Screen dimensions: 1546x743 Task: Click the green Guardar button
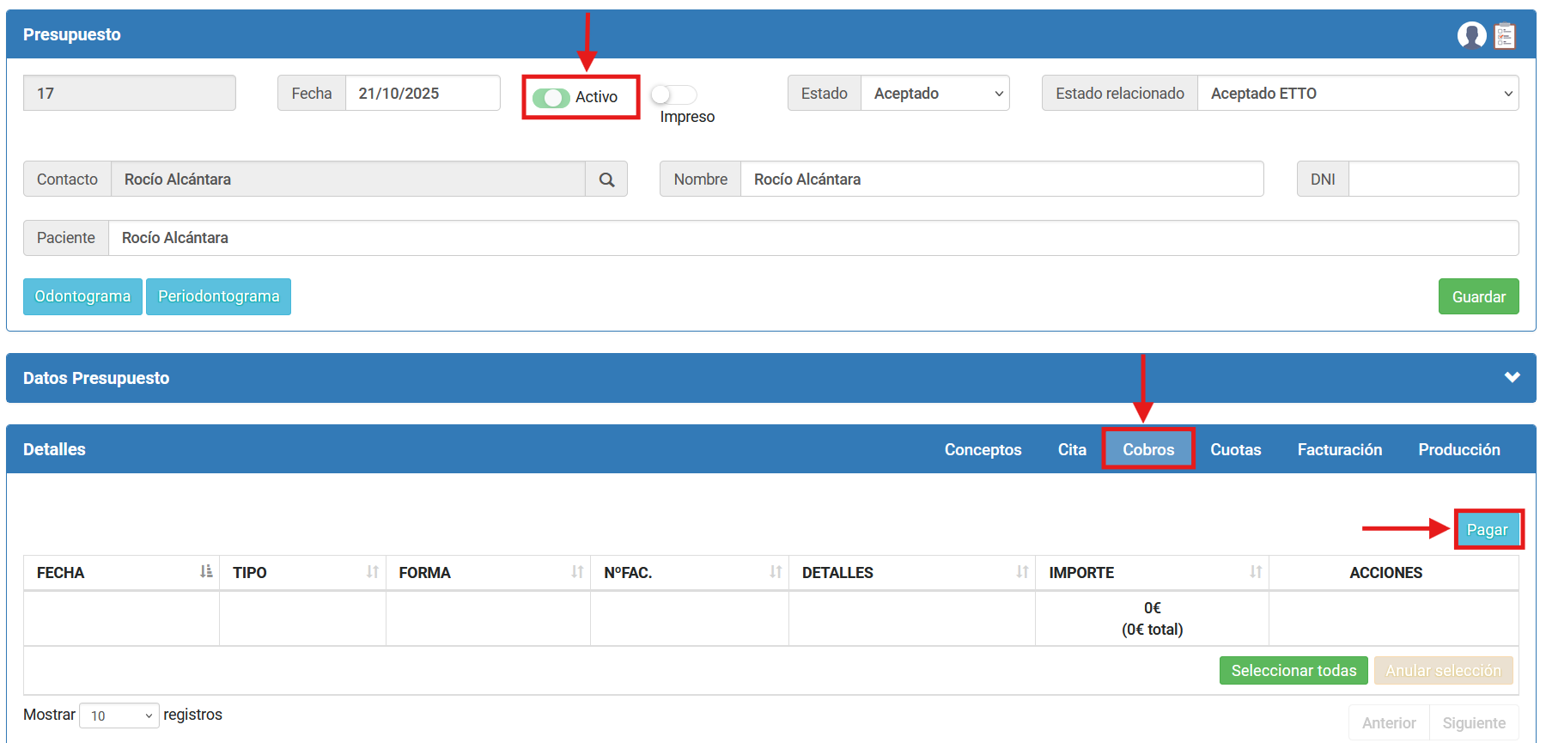(1478, 297)
